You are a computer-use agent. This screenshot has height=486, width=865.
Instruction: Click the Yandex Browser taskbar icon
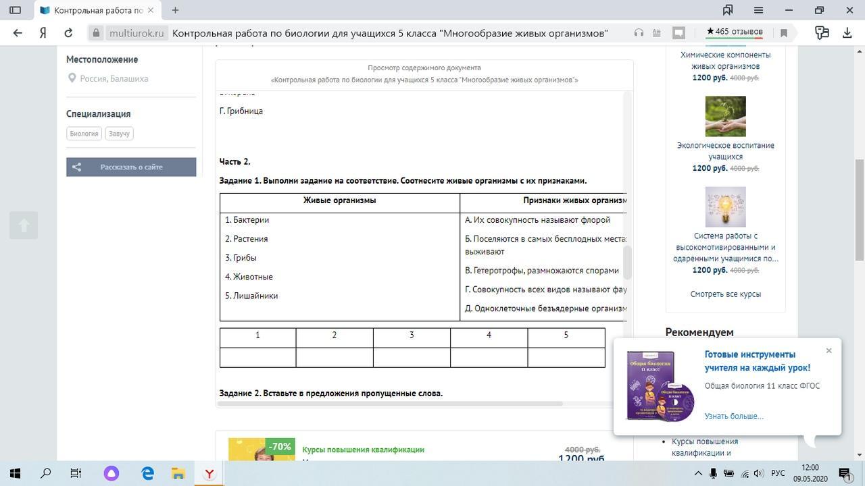(x=209, y=473)
